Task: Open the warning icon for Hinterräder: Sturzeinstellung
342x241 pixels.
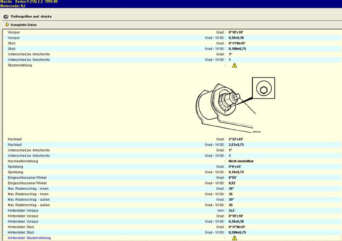Action: point(234,238)
